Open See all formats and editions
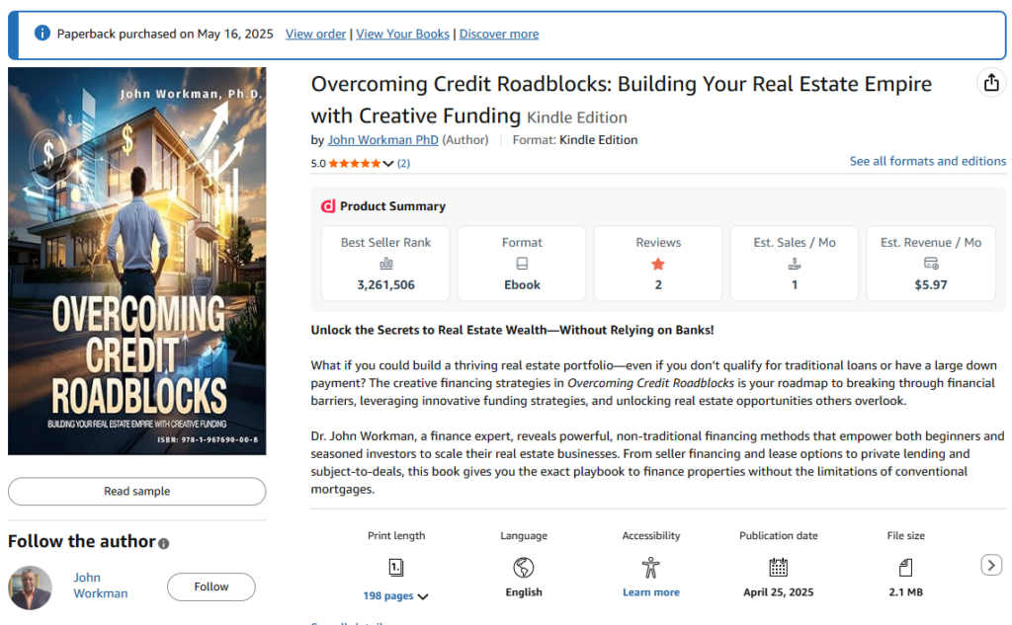This screenshot has width=1012, height=625. tap(927, 161)
